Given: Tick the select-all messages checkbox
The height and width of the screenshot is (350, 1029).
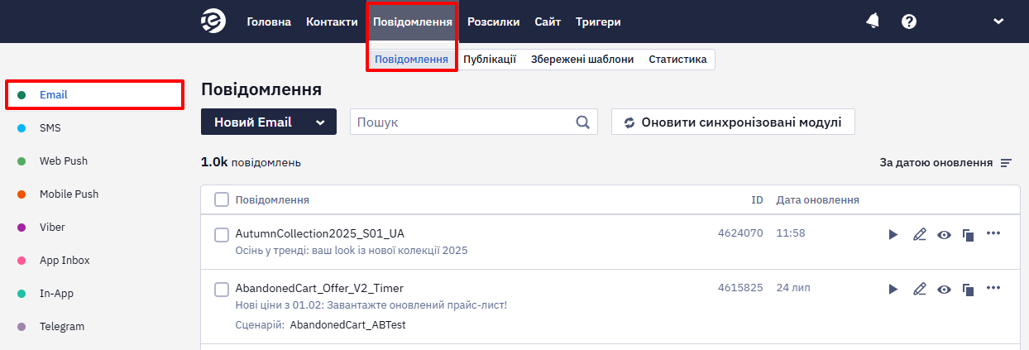Looking at the screenshot, I should (x=222, y=199).
